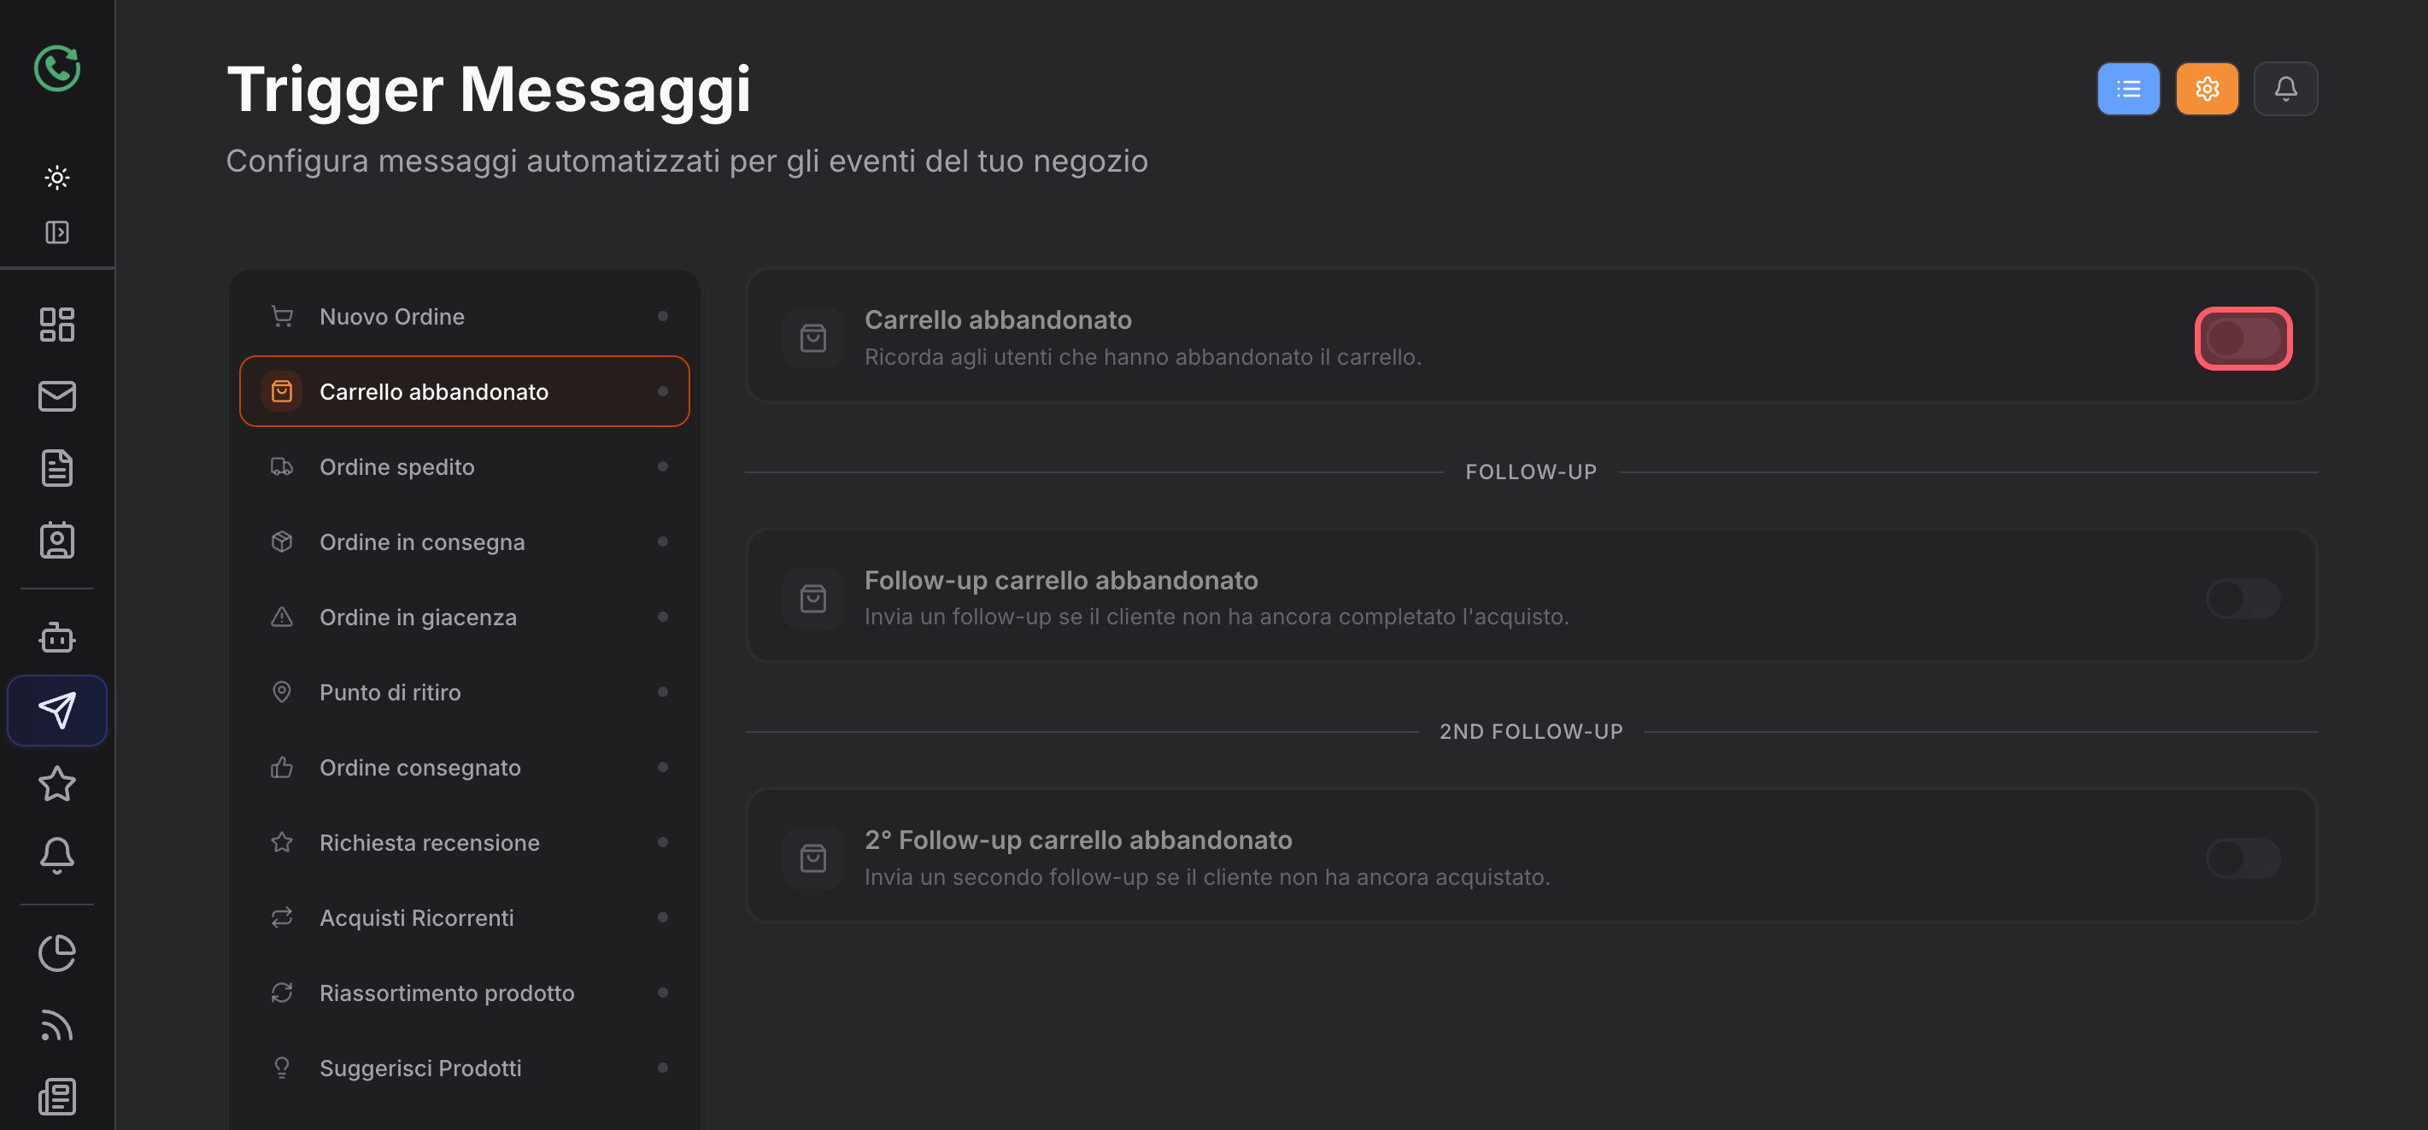Open the document page sidebar icon
Screen dimensions: 2428x1130
56,468
